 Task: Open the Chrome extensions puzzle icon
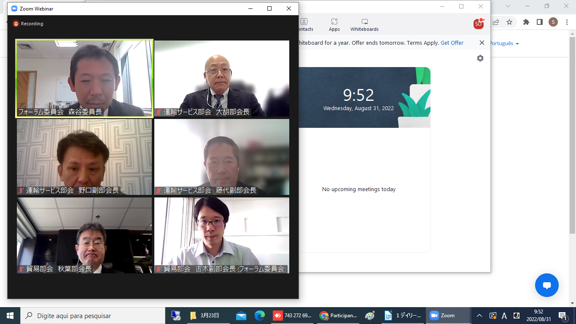point(526,22)
